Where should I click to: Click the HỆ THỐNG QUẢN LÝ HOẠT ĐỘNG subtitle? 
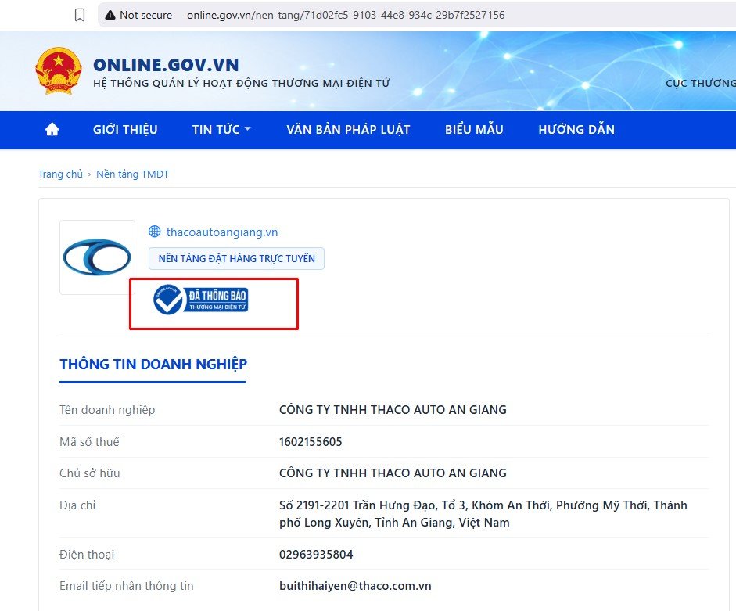pyautogui.click(x=241, y=83)
